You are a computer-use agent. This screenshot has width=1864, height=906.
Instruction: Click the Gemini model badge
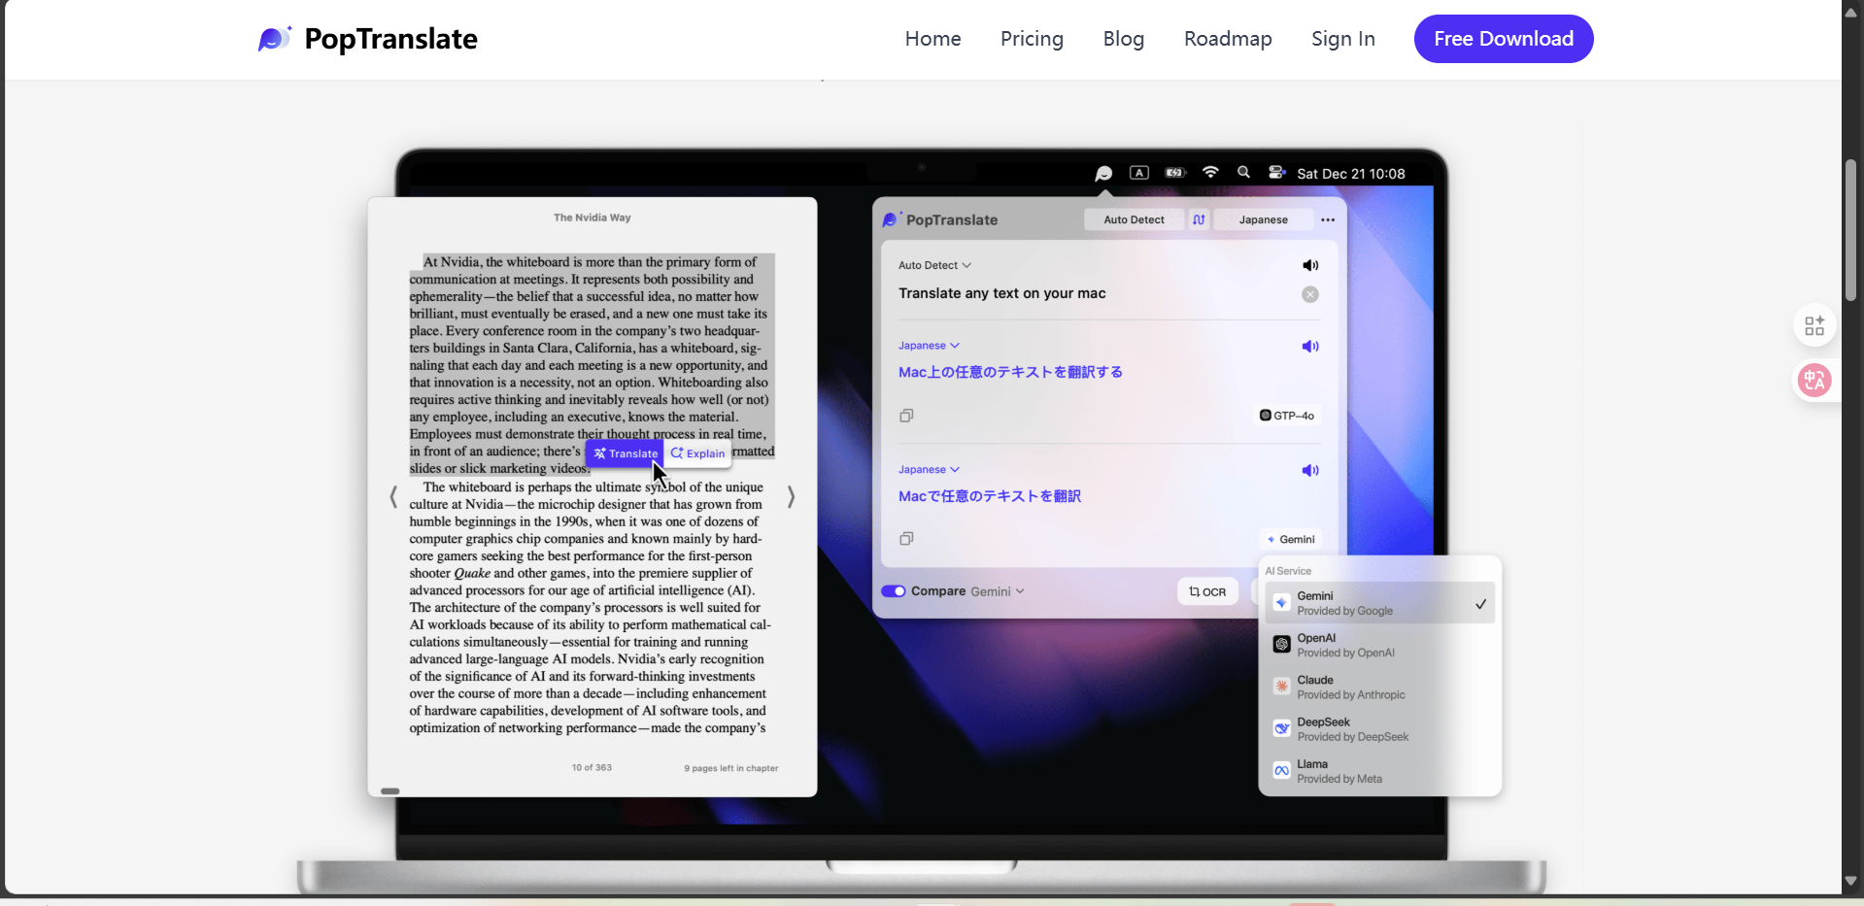tap(1291, 539)
